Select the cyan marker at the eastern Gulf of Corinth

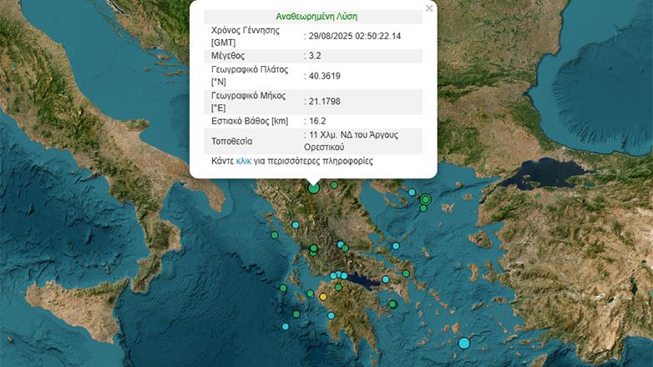tap(386, 279)
